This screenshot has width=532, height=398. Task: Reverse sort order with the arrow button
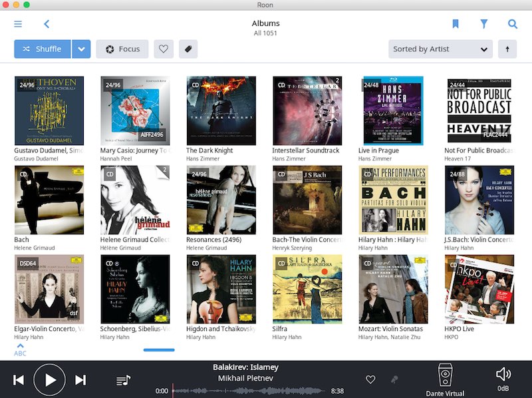pos(507,49)
